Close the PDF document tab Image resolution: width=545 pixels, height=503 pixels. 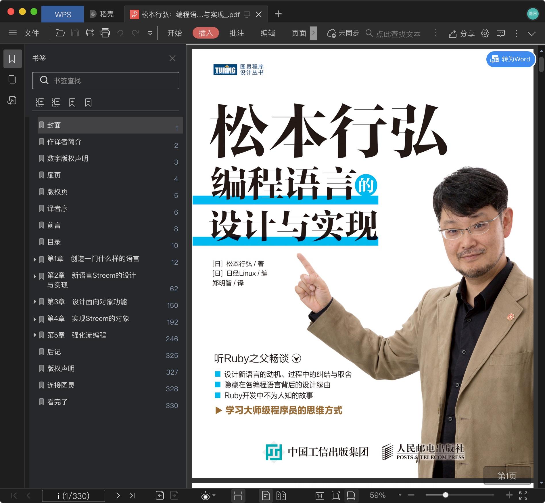[259, 14]
